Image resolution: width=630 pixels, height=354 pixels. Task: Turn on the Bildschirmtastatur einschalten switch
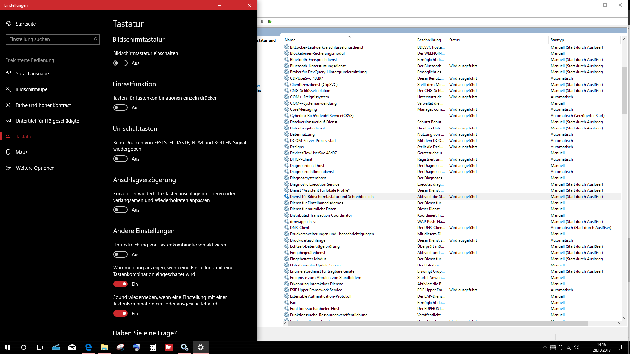click(x=120, y=63)
